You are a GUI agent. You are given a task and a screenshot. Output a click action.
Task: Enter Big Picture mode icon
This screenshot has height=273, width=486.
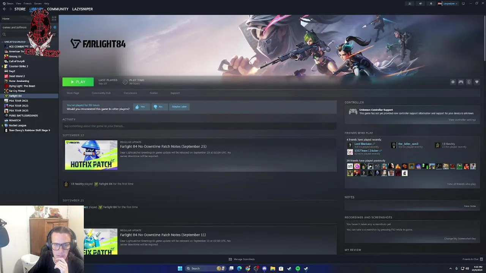[463, 3]
